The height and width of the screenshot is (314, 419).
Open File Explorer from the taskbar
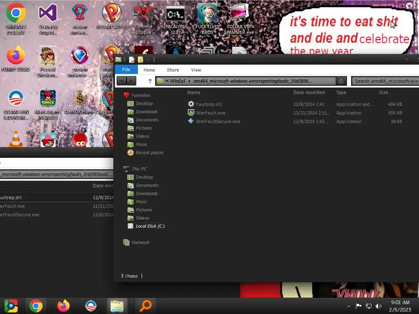click(x=117, y=306)
